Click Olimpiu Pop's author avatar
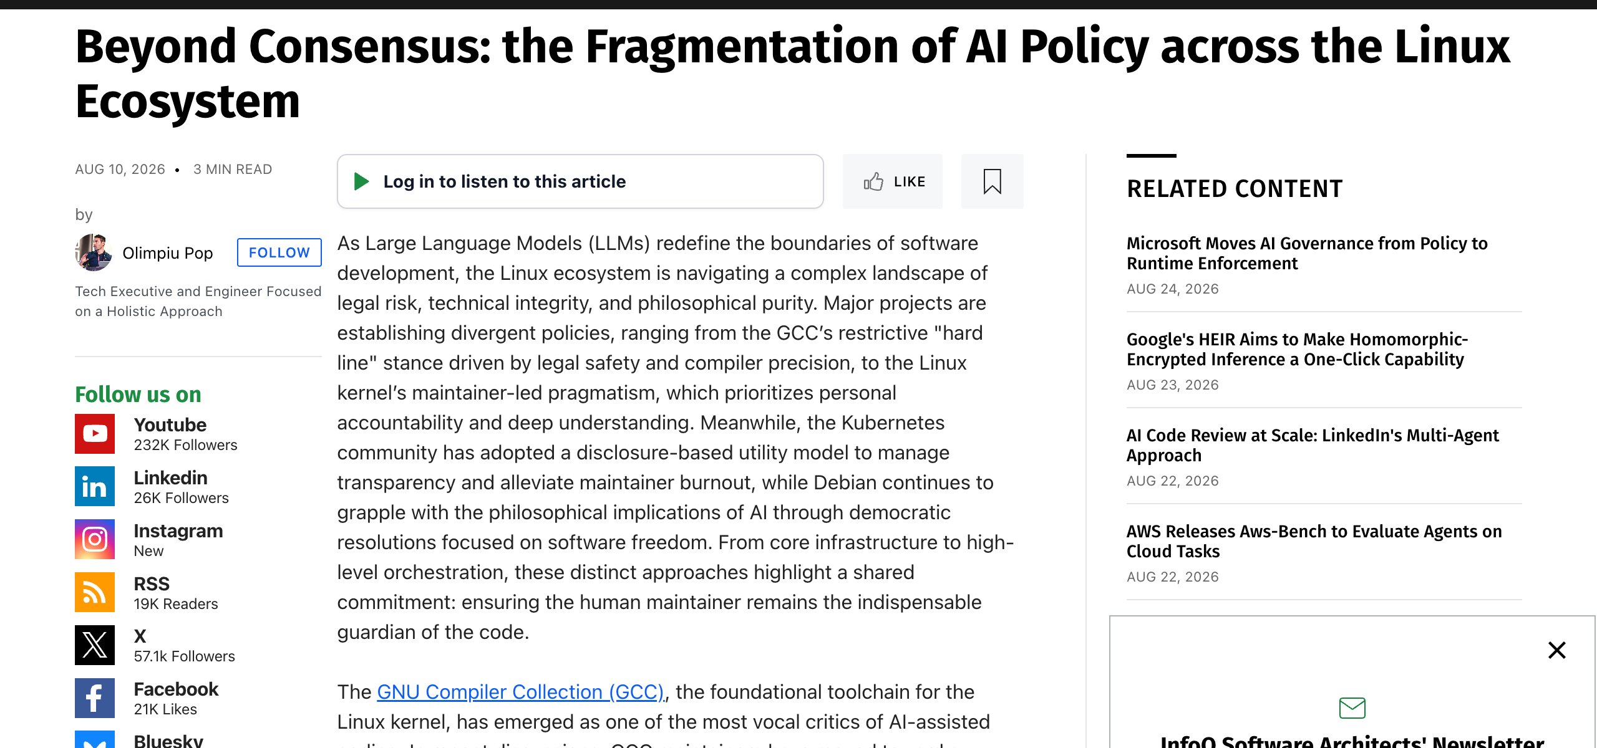 pos(94,252)
